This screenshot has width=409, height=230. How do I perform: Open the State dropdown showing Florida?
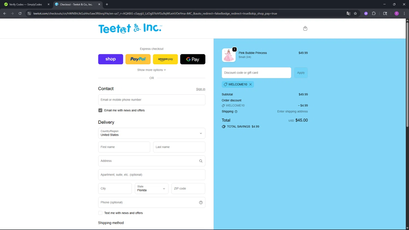click(152, 189)
